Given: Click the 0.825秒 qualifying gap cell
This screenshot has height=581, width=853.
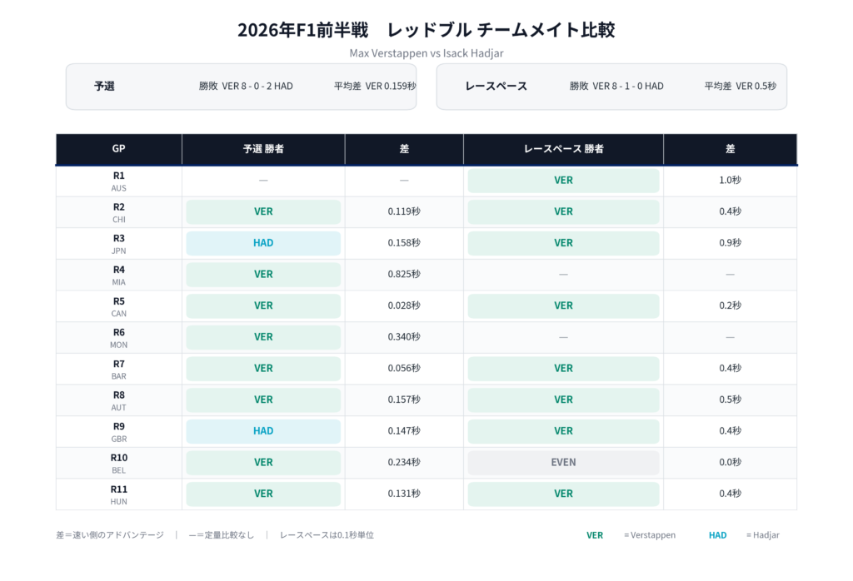Looking at the screenshot, I should point(404,275).
